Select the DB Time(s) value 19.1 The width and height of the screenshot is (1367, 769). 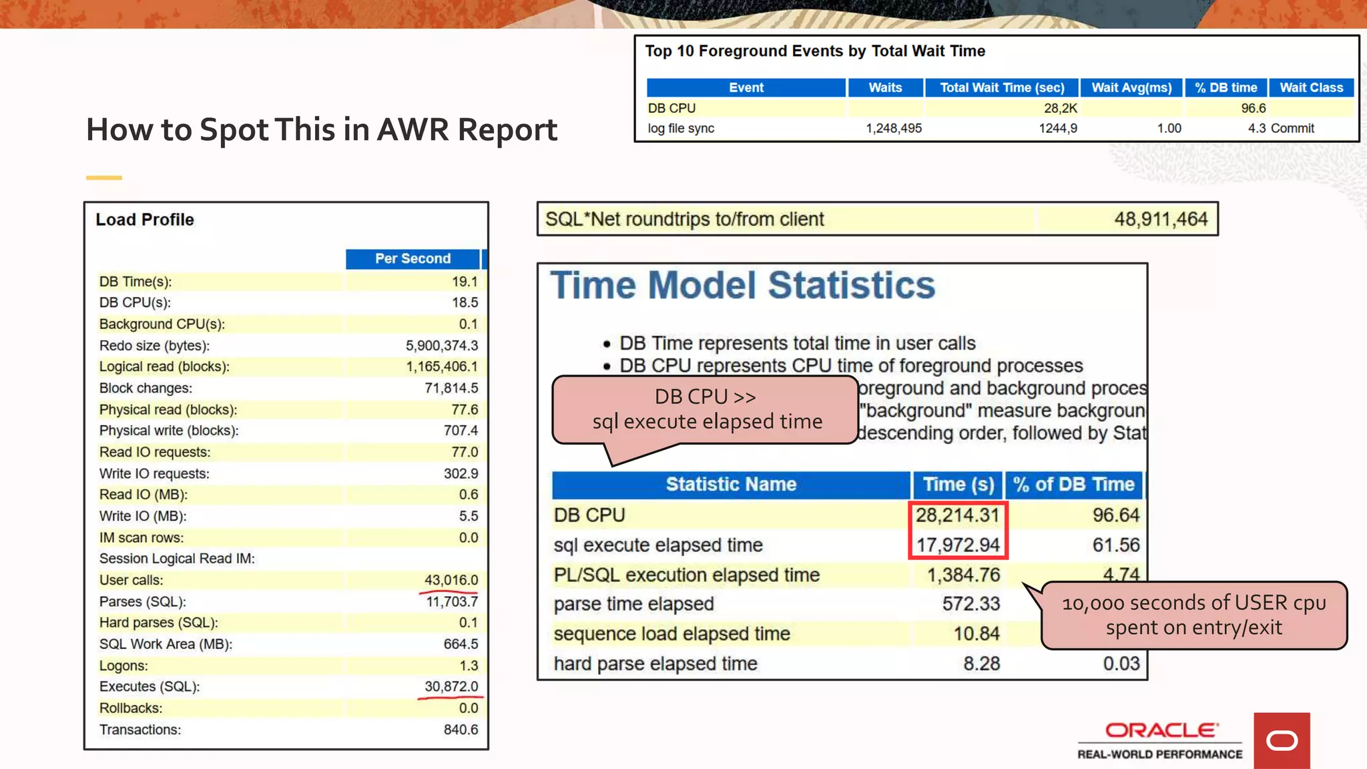pos(465,282)
